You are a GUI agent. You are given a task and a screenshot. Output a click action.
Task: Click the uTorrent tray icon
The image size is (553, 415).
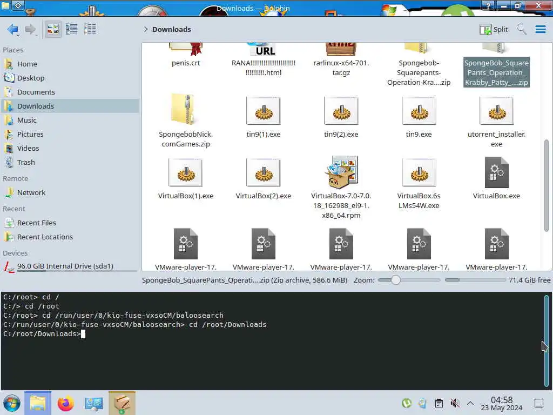[x=407, y=403]
